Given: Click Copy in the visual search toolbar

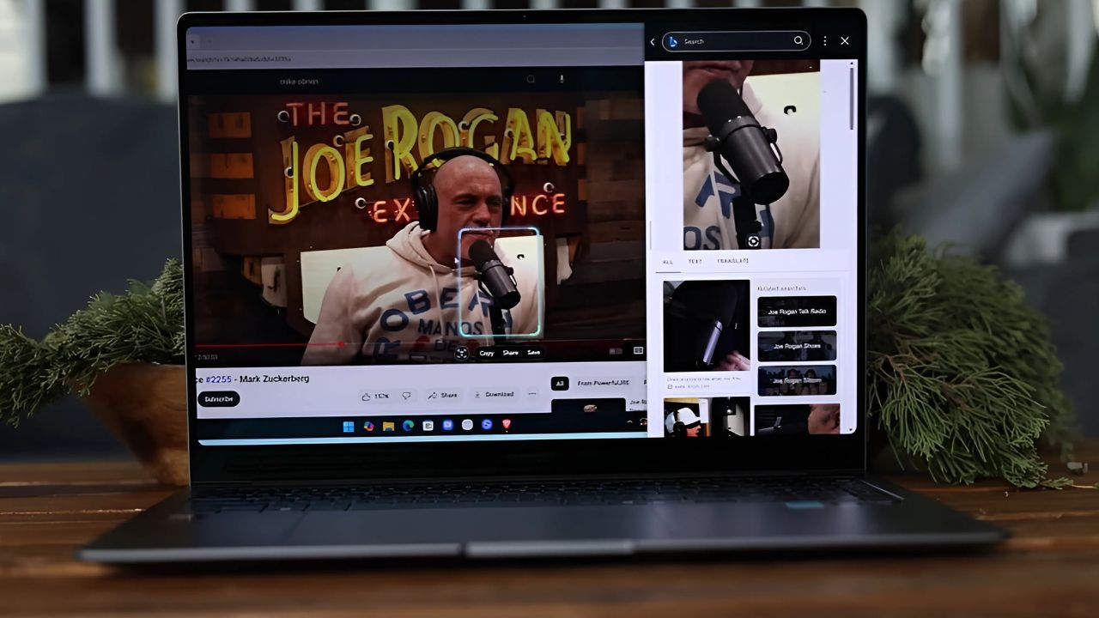Looking at the screenshot, I should tap(486, 353).
